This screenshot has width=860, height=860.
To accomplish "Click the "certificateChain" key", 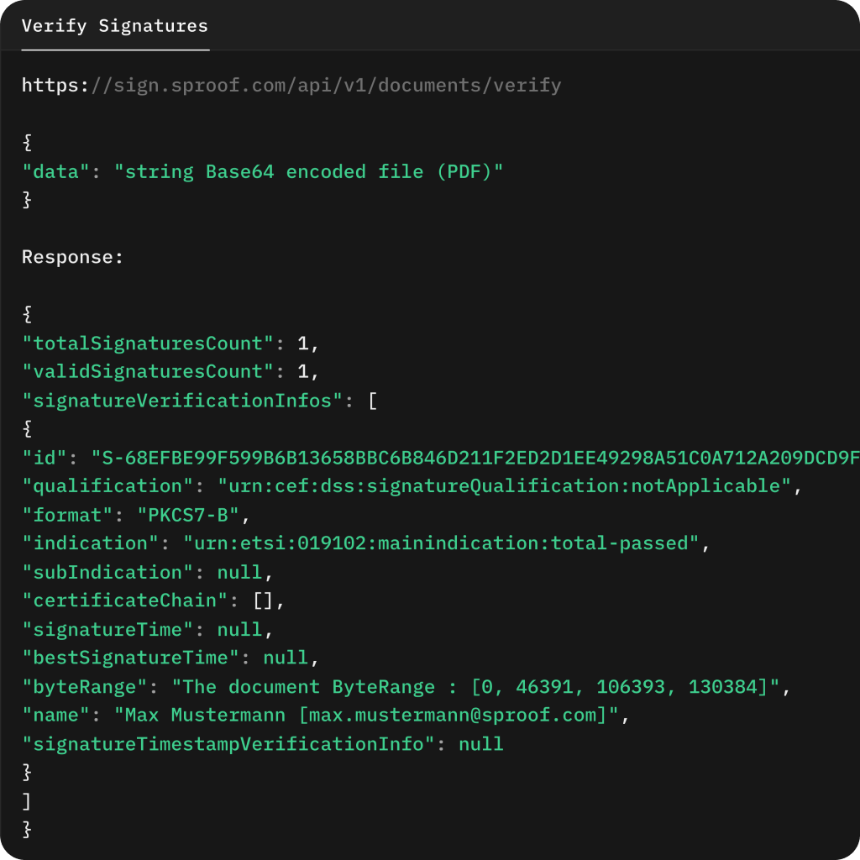I will coord(125,600).
